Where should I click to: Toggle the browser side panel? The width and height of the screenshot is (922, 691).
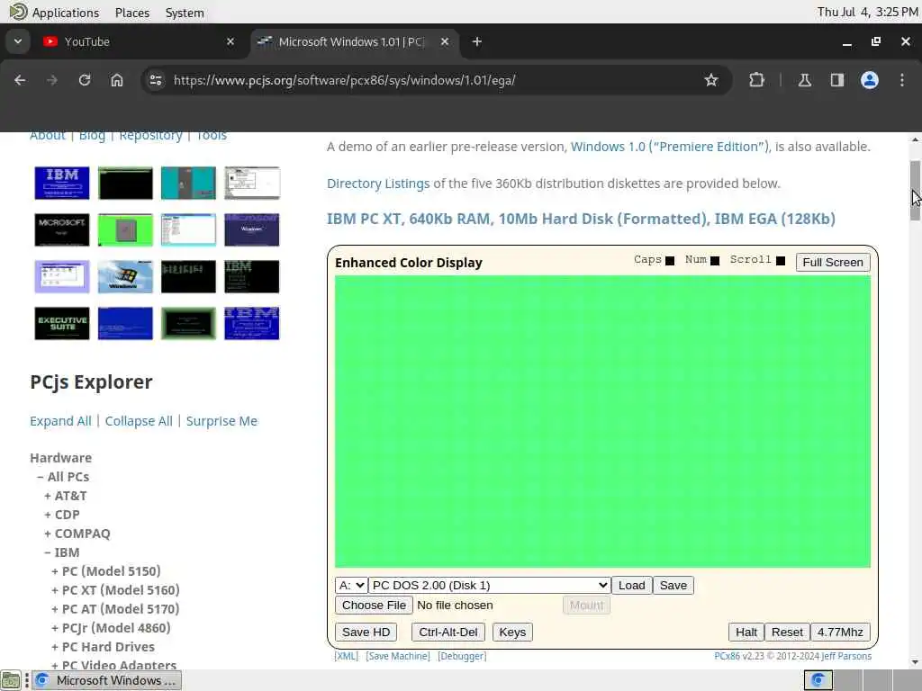[836, 80]
